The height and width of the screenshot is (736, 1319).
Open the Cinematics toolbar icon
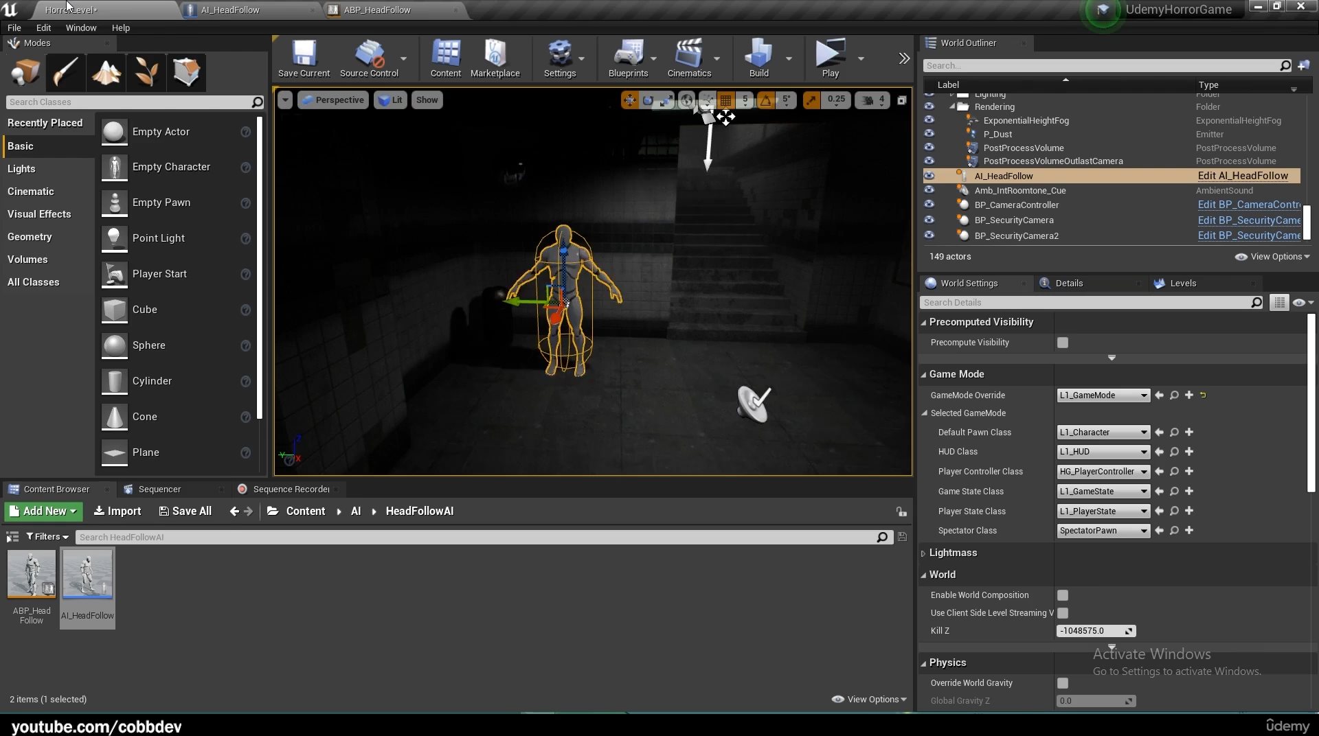click(x=688, y=58)
